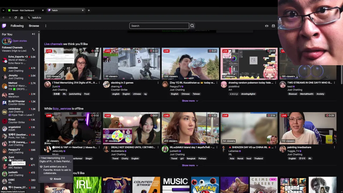
Task: Click the sidebar vertical scrollbar
Action: point(39,72)
